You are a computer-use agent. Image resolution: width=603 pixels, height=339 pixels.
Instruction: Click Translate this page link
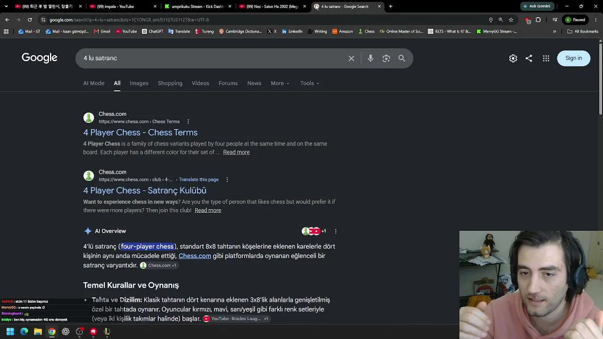click(x=199, y=179)
